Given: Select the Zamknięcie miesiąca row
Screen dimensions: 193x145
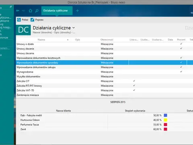Looking at the screenshot, I should pyautogui.click(x=105, y=95).
